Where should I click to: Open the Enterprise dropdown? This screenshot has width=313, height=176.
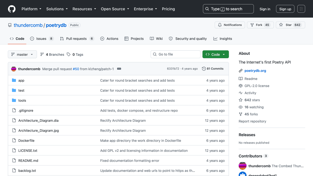[146, 9]
